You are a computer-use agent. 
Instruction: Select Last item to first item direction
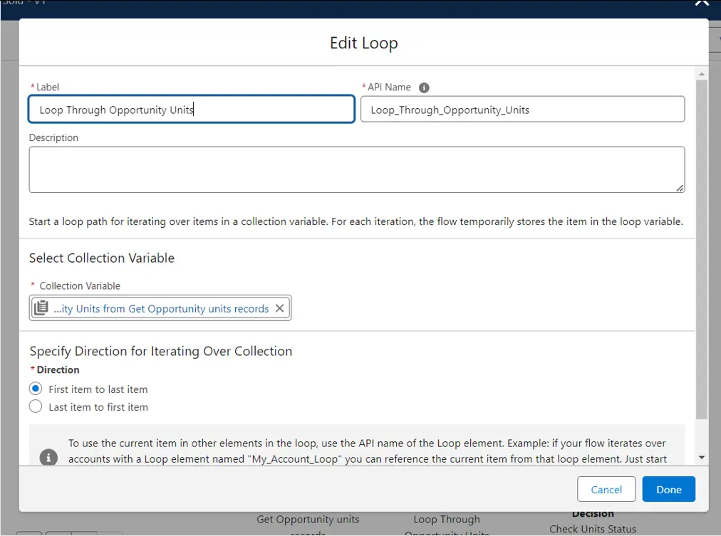36,407
